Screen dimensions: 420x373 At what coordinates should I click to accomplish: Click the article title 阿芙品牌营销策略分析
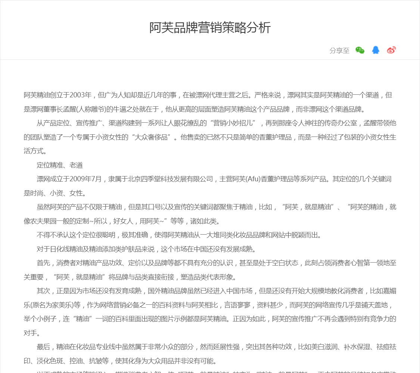point(210,28)
